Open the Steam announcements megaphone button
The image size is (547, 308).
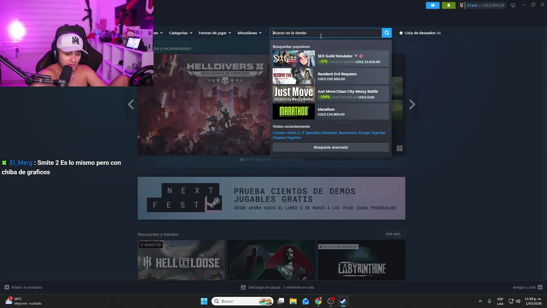pyautogui.click(x=432, y=6)
